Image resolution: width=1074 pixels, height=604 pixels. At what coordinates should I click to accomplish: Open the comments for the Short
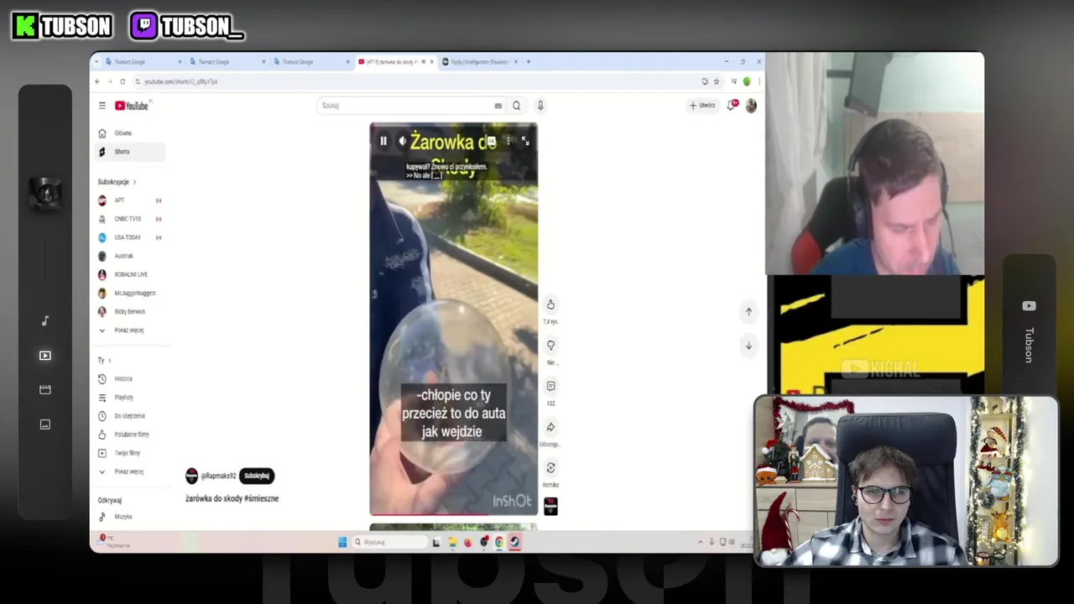(550, 386)
